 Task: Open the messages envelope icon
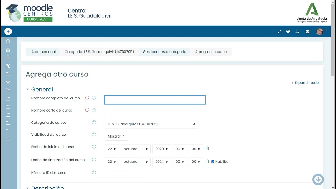(307, 32)
